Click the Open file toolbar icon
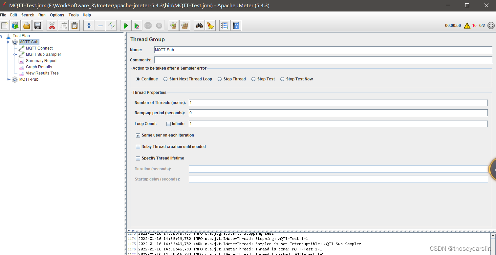The image size is (496, 255). pyautogui.click(x=27, y=25)
